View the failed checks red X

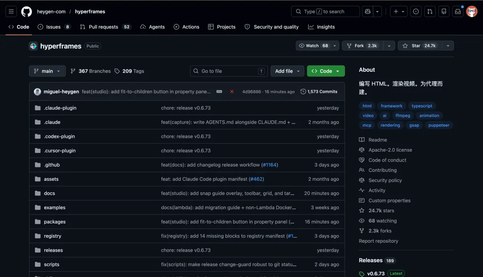pos(232,91)
